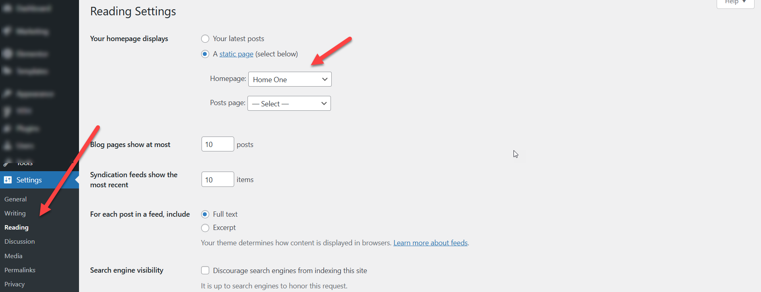Click the Settings sliders icon in sidebar
Screen dimensions: 761x292
(8, 180)
